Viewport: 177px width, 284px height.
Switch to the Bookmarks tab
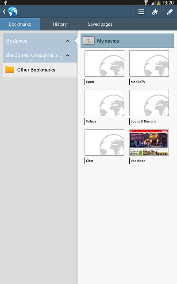pos(20,24)
